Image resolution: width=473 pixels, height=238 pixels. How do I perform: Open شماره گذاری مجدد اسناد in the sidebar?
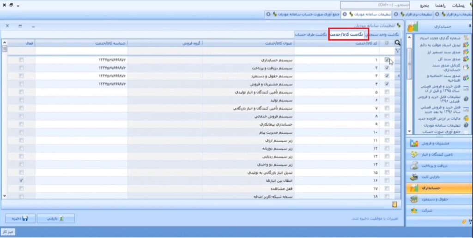click(443, 38)
